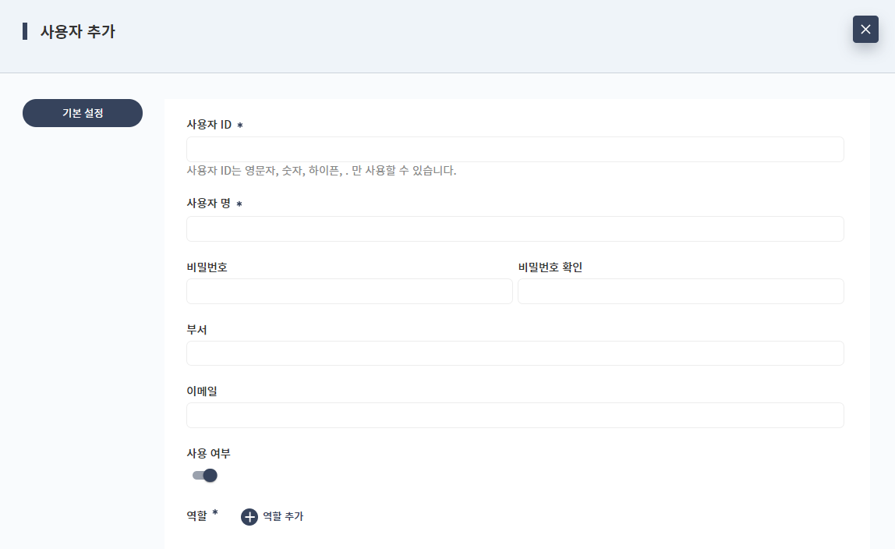Click the 사용자 추가 heading
The height and width of the screenshot is (549, 895).
(78, 31)
